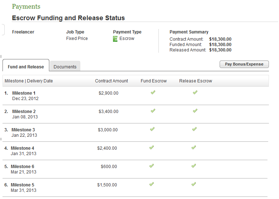This screenshot has width=279, height=199.
Task: Click the green Escrow payment type icon
Action: (115, 39)
